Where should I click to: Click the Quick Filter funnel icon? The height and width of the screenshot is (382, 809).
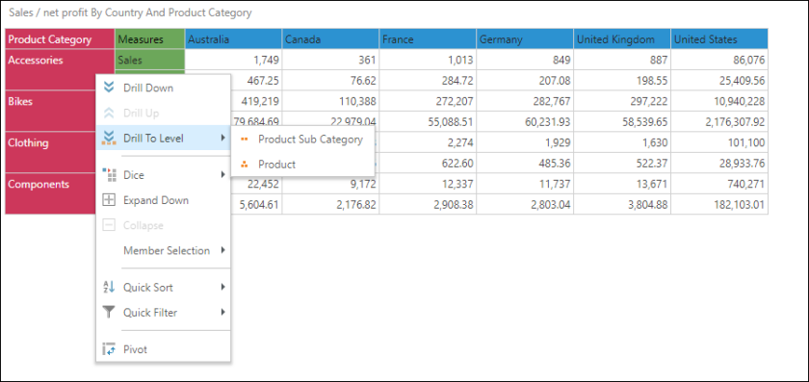109,313
